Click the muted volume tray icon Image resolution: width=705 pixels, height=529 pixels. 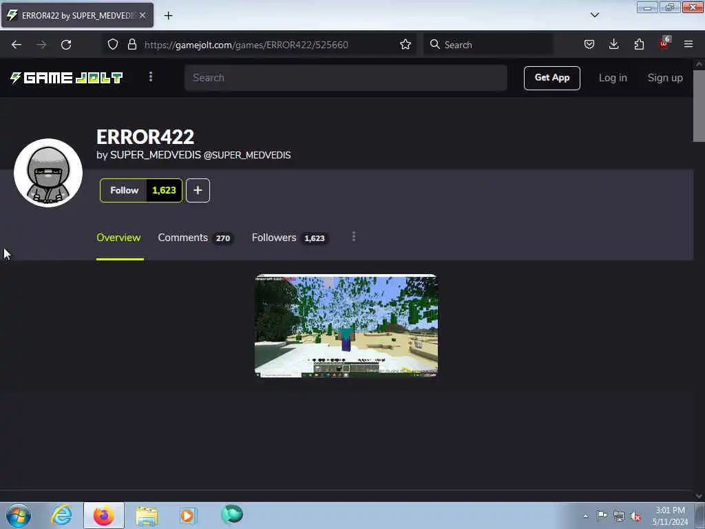(x=635, y=517)
